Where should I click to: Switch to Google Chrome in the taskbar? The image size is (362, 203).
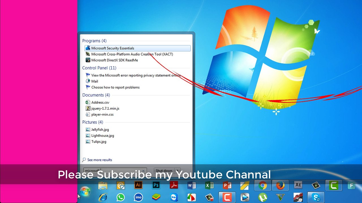(263, 186)
